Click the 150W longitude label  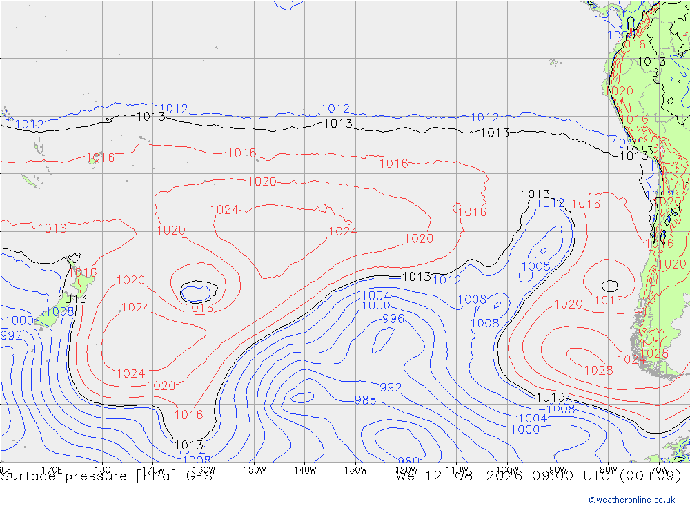[255, 470]
